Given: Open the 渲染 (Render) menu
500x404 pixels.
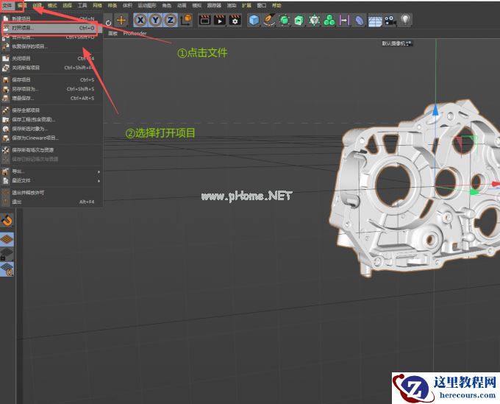Looking at the screenshot, I should click(x=232, y=5).
